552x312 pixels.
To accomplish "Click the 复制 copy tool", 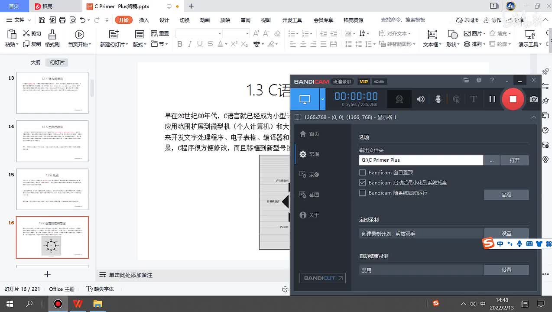I will (x=32, y=44).
